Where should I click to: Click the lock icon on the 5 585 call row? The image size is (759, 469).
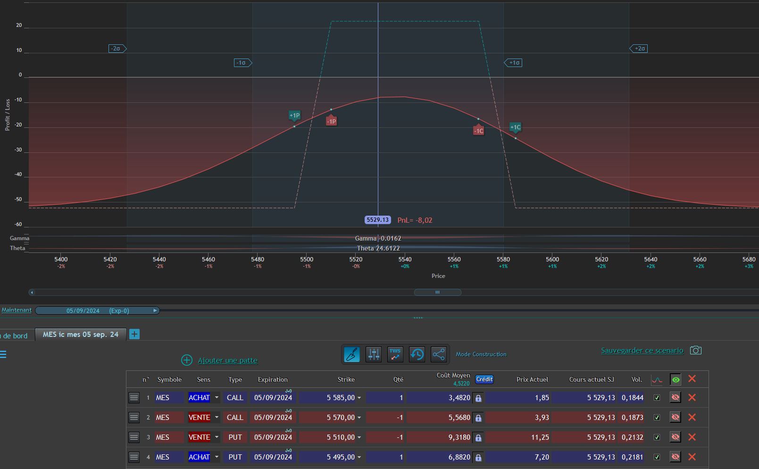click(x=478, y=398)
